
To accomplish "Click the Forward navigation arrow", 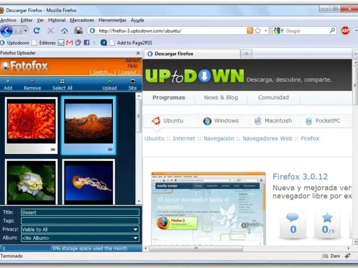I will tap(18, 30).
